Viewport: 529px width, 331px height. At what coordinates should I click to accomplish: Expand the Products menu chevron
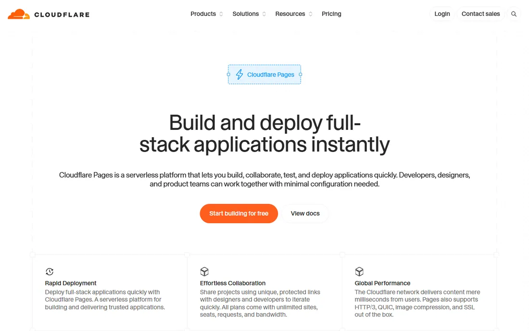click(221, 14)
